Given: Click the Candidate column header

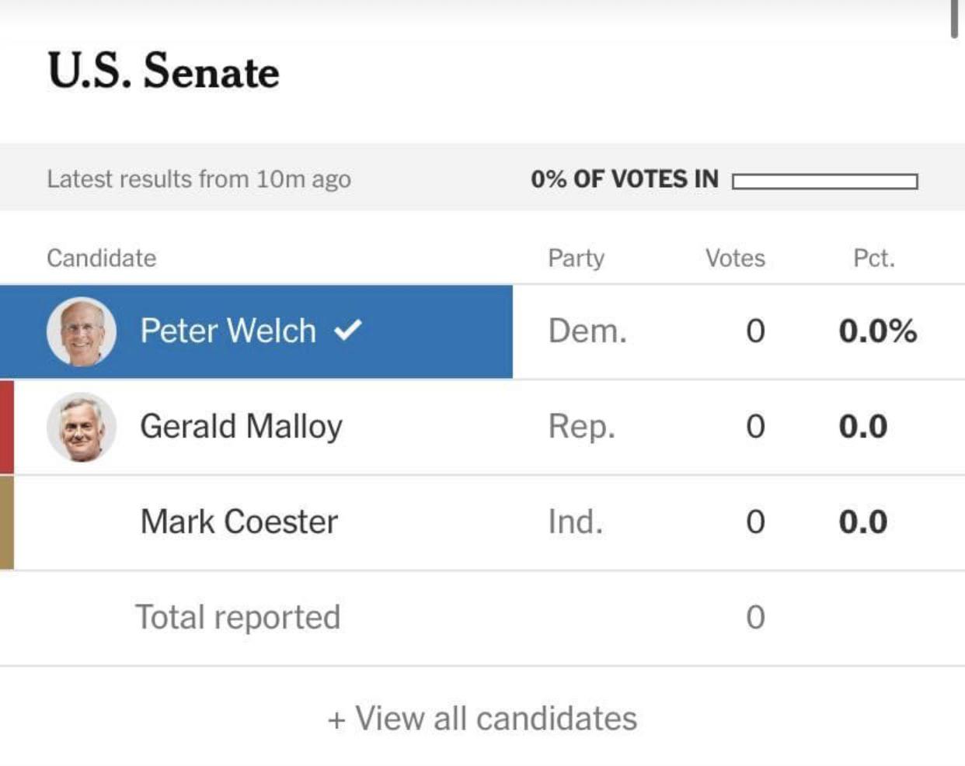Looking at the screenshot, I should click(x=101, y=258).
